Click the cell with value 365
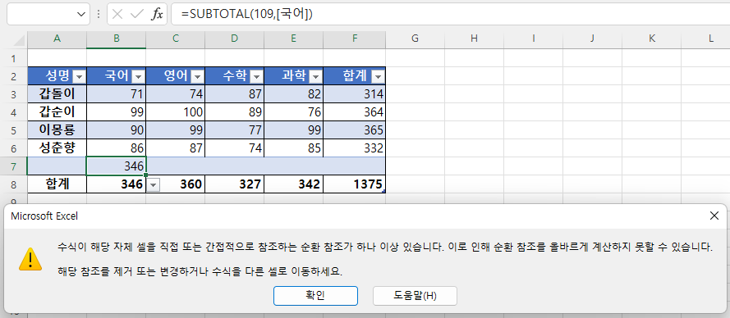730x318 pixels. click(354, 130)
